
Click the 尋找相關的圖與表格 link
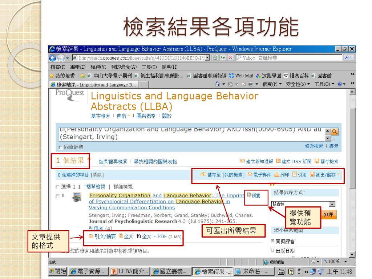(x=155, y=162)
